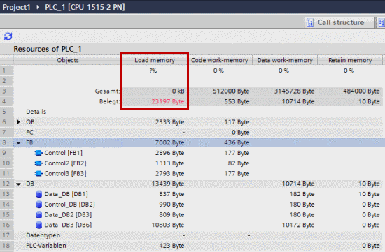The image size is (385, 252).
Task: Click the Control3 [FB3] block icon
Action: tap(38, 174)
